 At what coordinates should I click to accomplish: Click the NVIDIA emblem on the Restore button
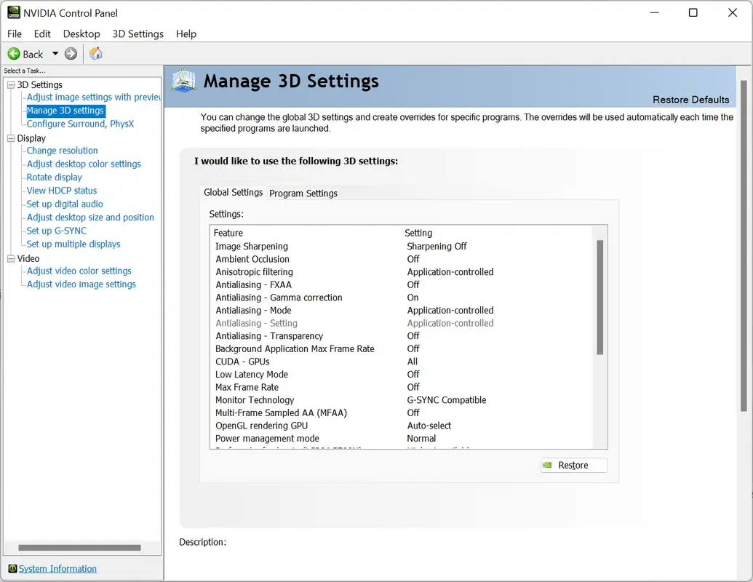point(548,465)
